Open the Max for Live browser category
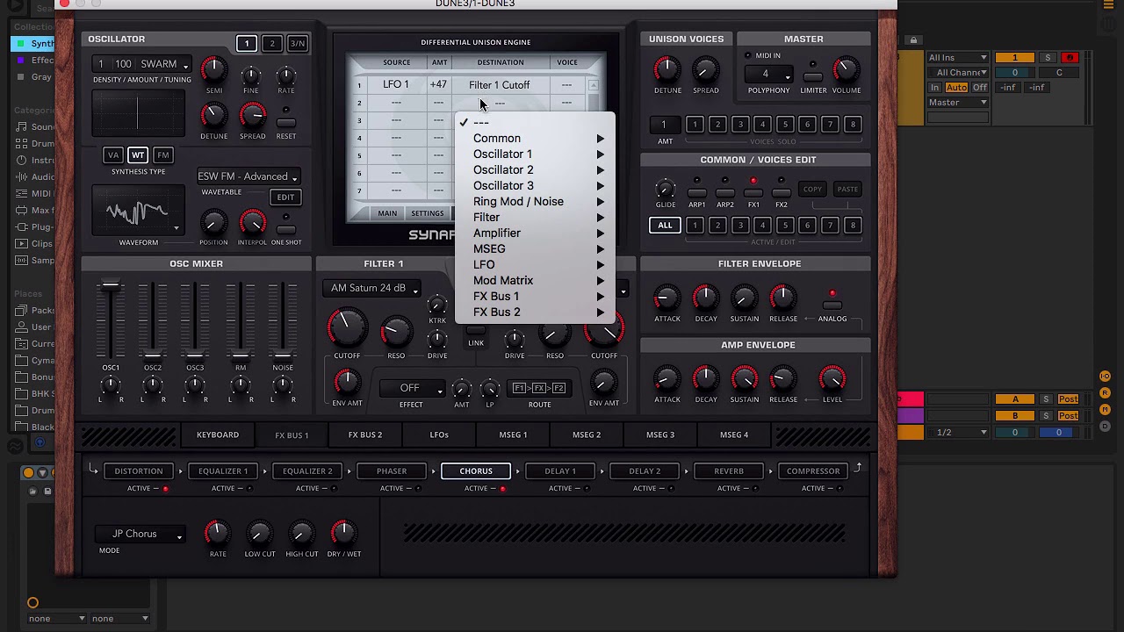This screenshot has height=632, width=1124. point(35,210)
